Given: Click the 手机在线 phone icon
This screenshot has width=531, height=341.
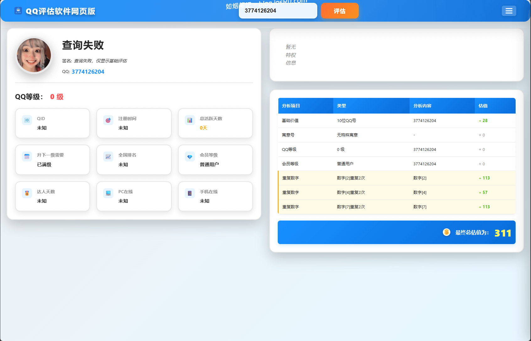Looking at the screenshot, I should [x=190, y=193].
